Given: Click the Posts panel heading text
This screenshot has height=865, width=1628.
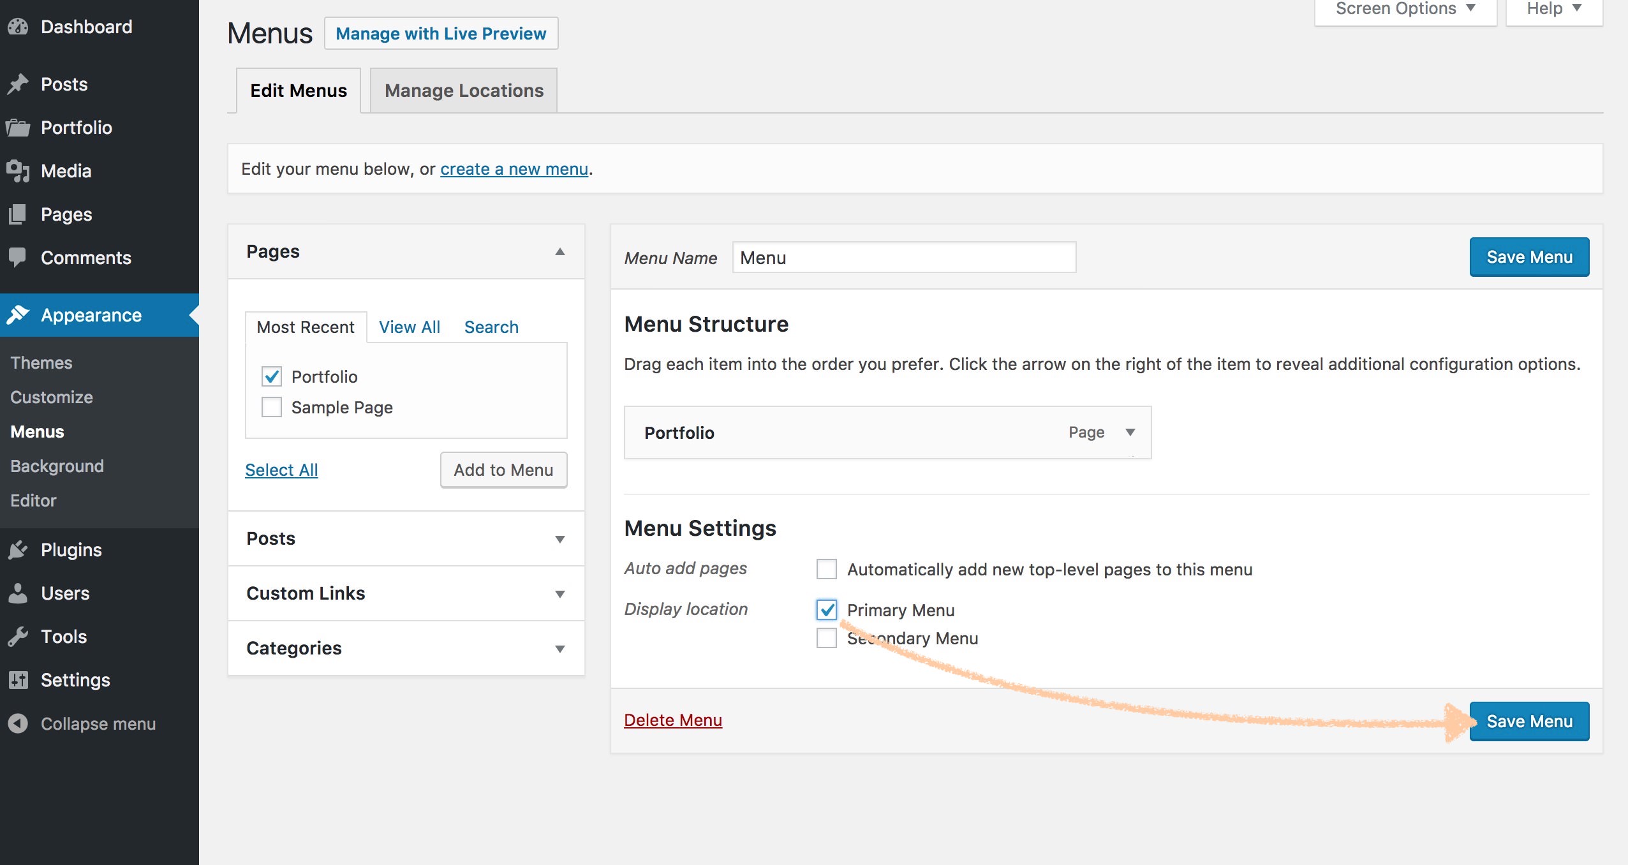Looking at the screenshot, I should coord(271,538).
